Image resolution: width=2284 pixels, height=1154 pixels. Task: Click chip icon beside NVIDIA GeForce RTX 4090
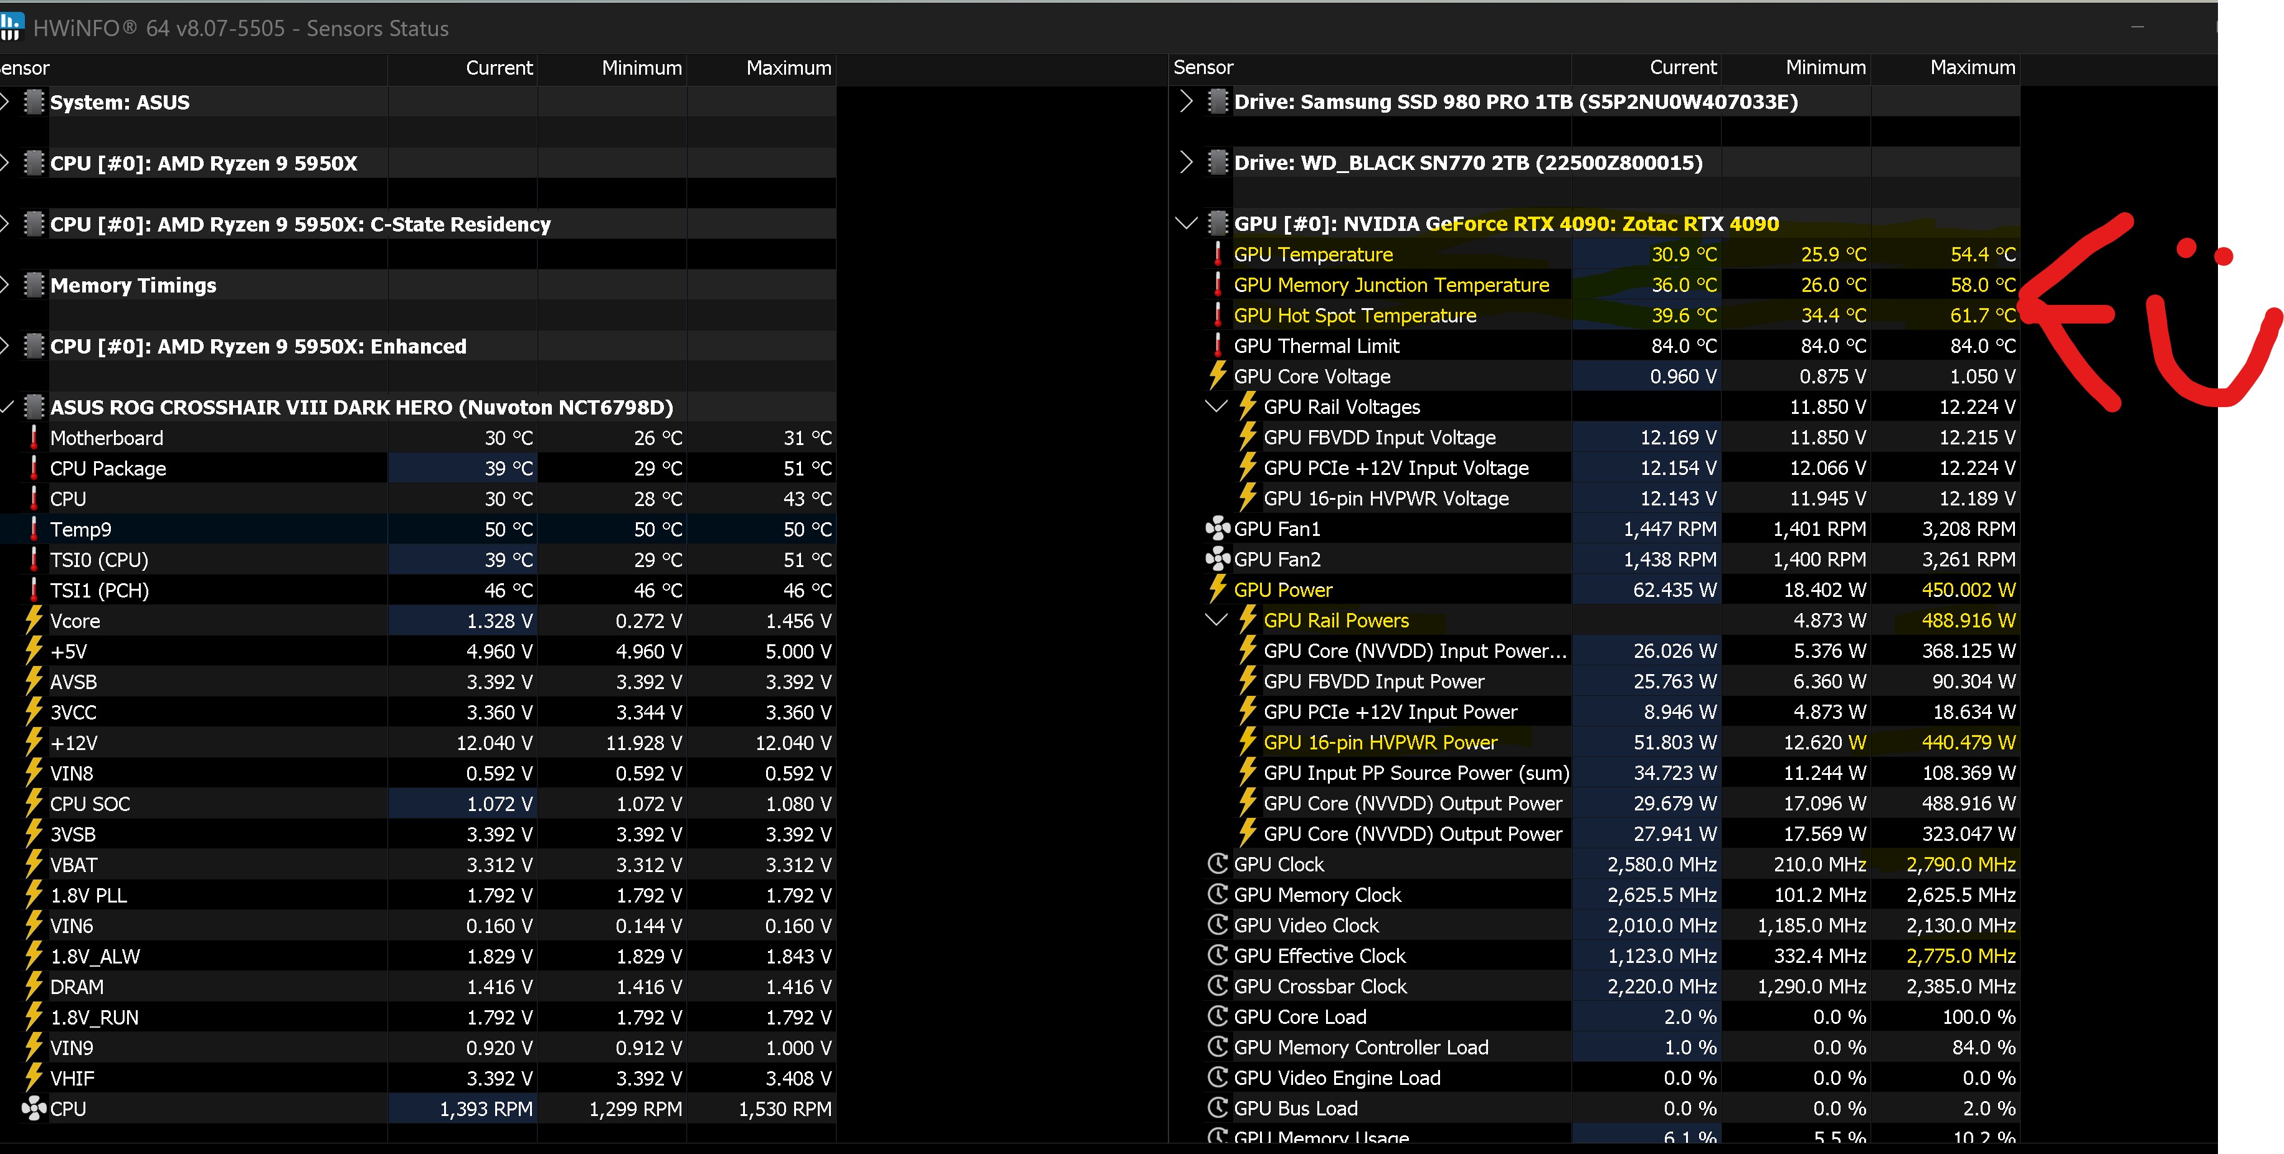coord(1218,223)
